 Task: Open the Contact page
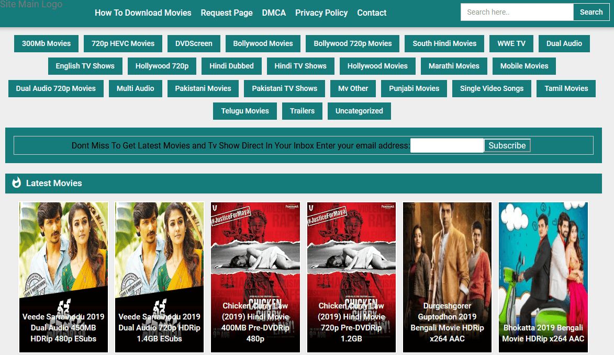[372, 13]
